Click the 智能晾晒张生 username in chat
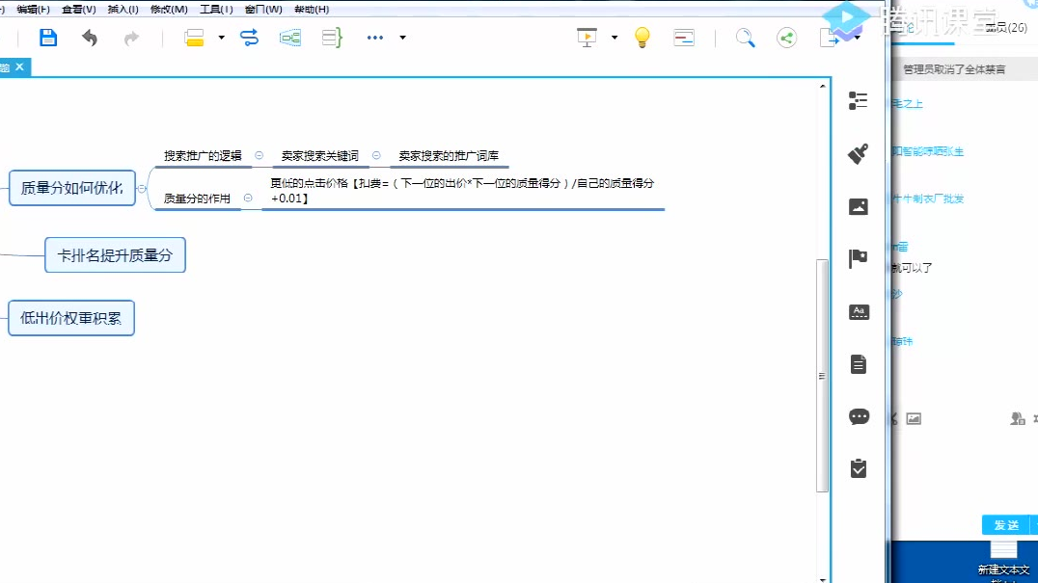The height and width of the screenshot is (583, 1038). tap(927, 151)
